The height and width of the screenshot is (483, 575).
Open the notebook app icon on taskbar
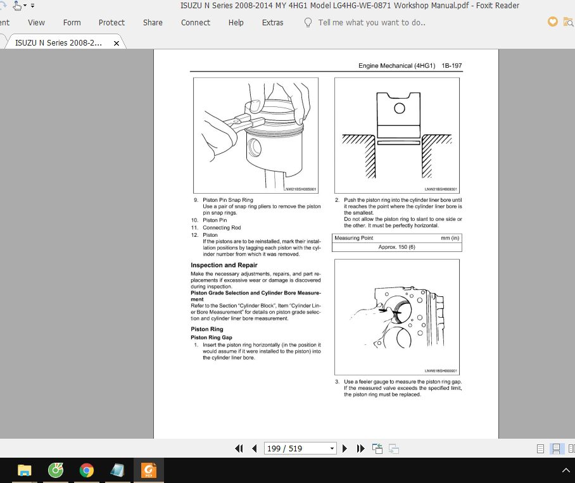[x=117, y=470]
